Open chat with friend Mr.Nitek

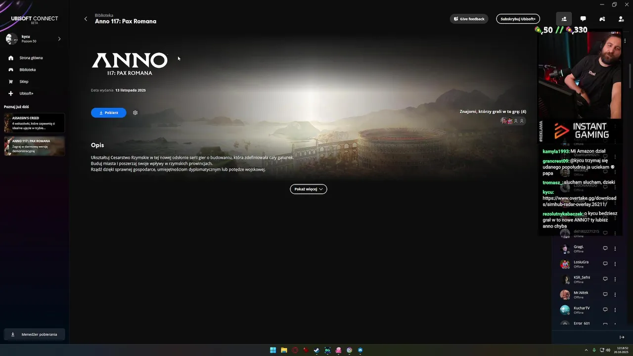click(x=605, y=294)
